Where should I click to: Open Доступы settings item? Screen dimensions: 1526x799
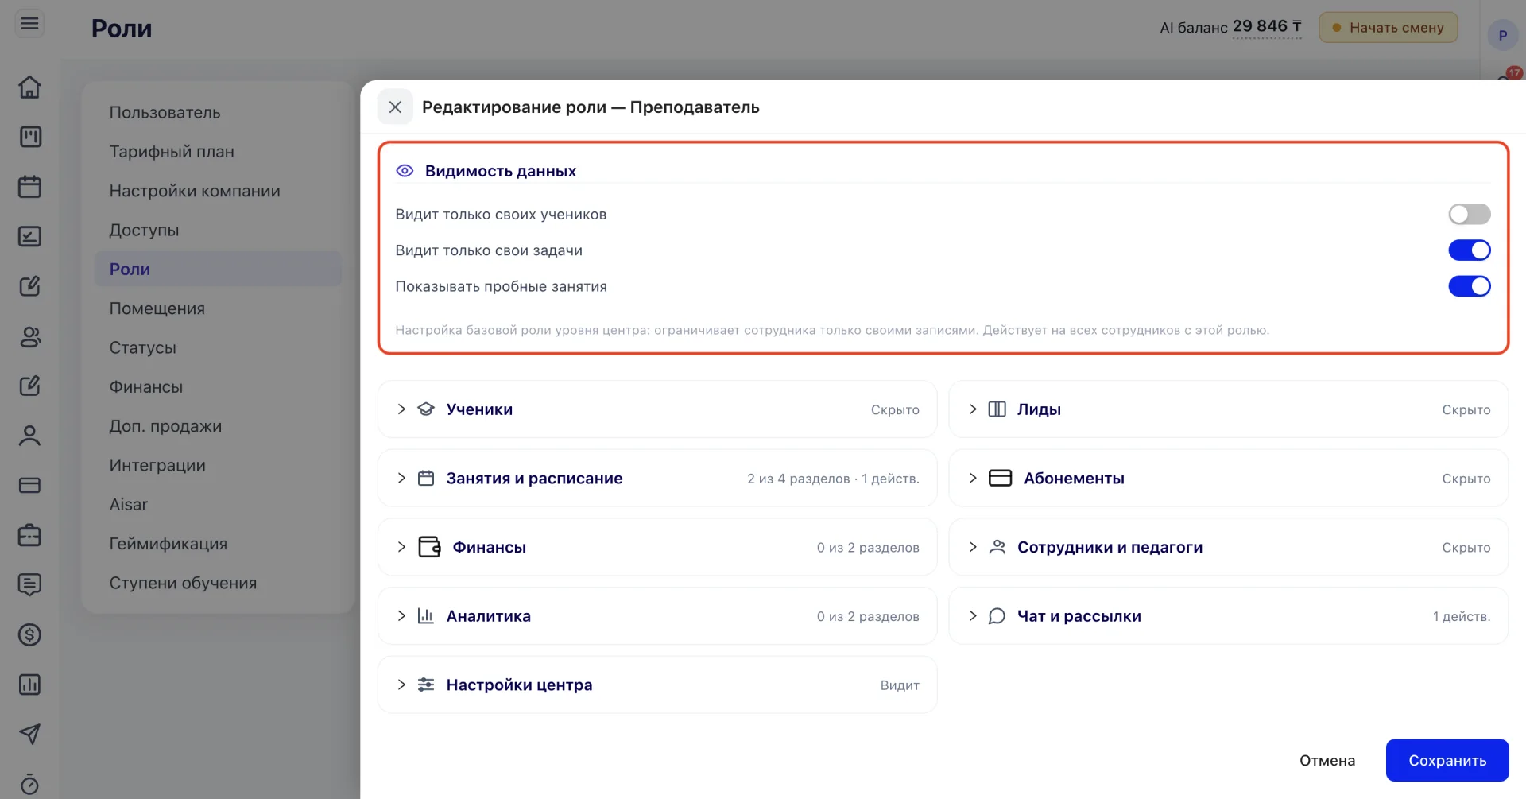coord(218,231)
